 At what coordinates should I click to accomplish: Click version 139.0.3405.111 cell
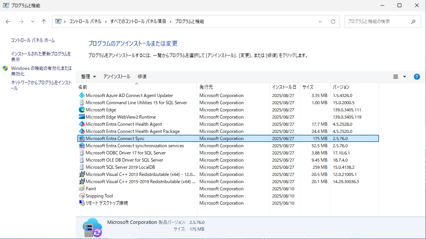[x=347, y=109]
